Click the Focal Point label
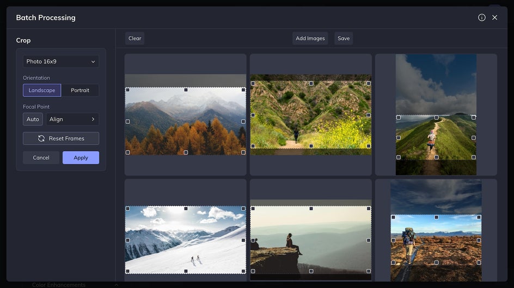Image resolution: width=514 pixels, height=288 pixels. point(36,107)
